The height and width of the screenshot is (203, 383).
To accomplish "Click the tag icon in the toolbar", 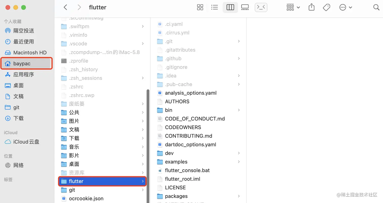I will tap(327, 7).
